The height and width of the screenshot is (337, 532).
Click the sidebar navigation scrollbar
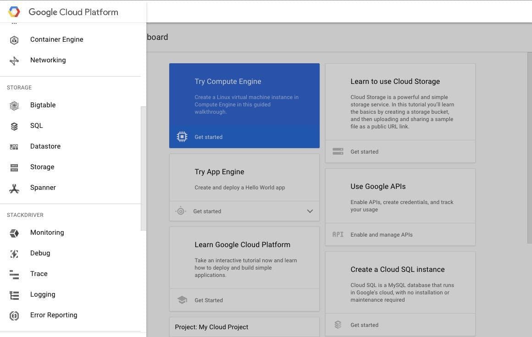144,169
